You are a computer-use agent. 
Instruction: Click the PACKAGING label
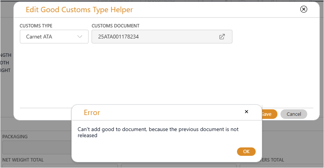[x=15, y=136]
